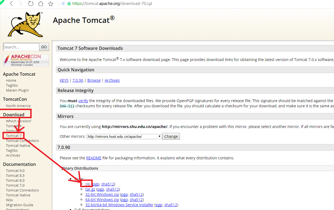334x210 pixels.
Task: Open the pgp signature for zip
Action: click(96, 184)
